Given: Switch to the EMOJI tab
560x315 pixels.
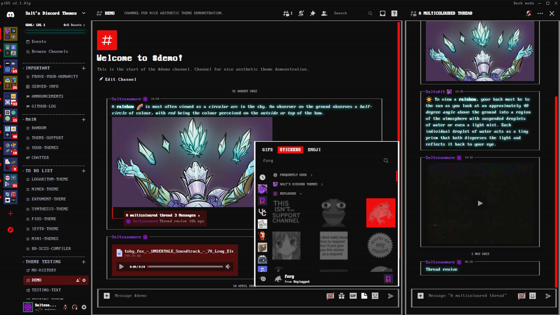Looking at the screenshot, I should (x=314, y=150).
